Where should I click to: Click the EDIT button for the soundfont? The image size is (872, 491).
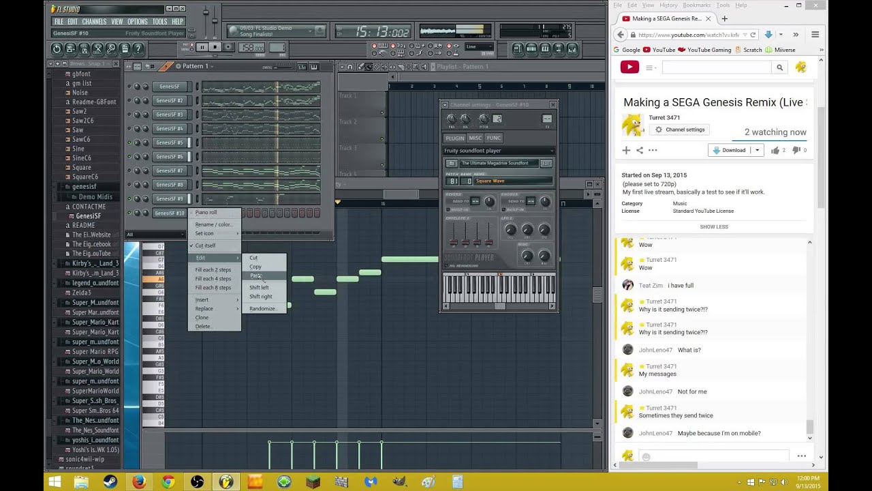(546, 163)
